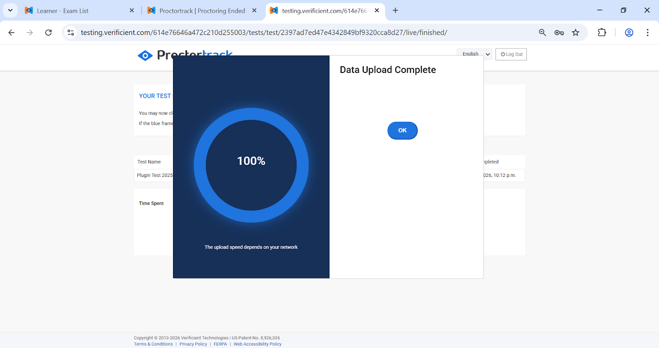This screenshot has width=659, height=348.
Task: Open the tab search dropdown arrow
Action: (10, 10)
